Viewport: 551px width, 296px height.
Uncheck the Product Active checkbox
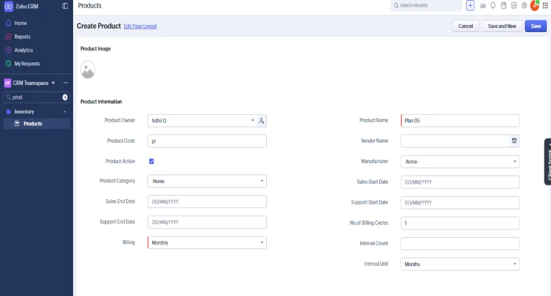[152, 161]
